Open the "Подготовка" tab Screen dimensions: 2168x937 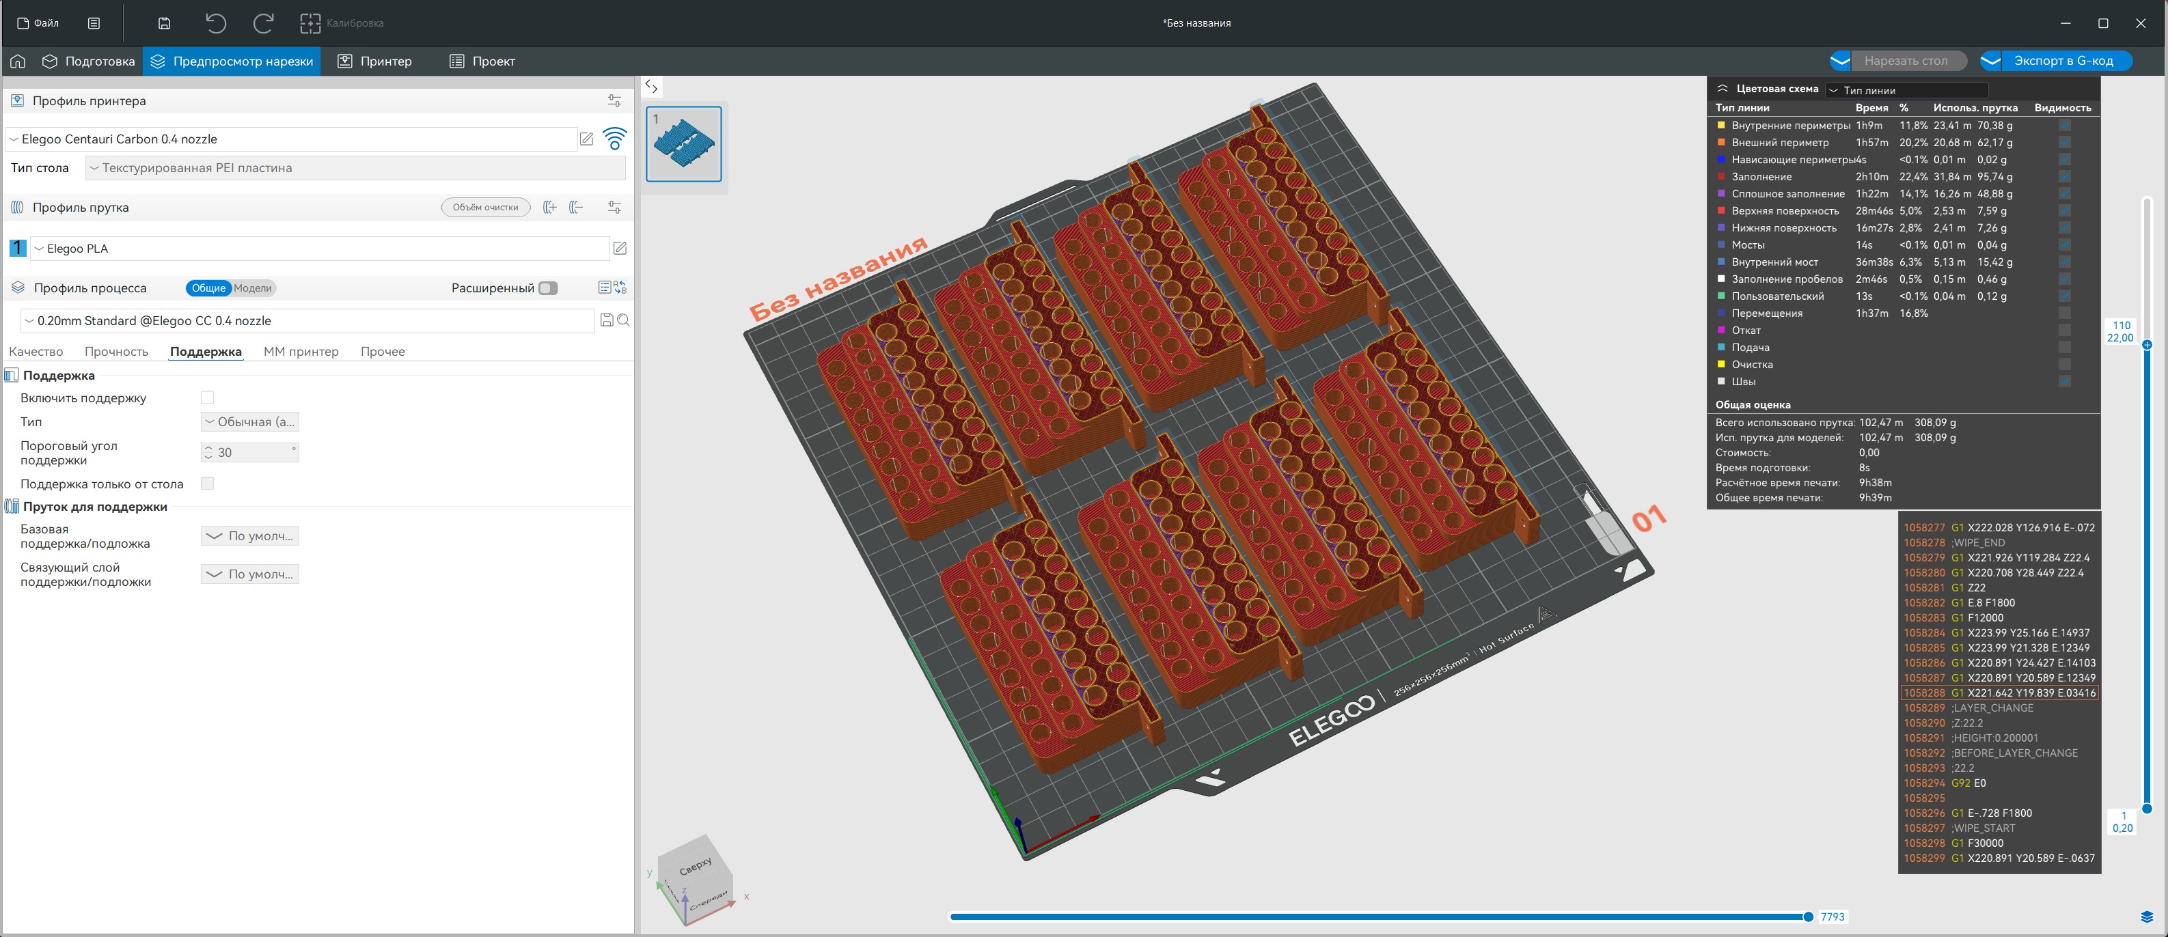coord(90,61)
